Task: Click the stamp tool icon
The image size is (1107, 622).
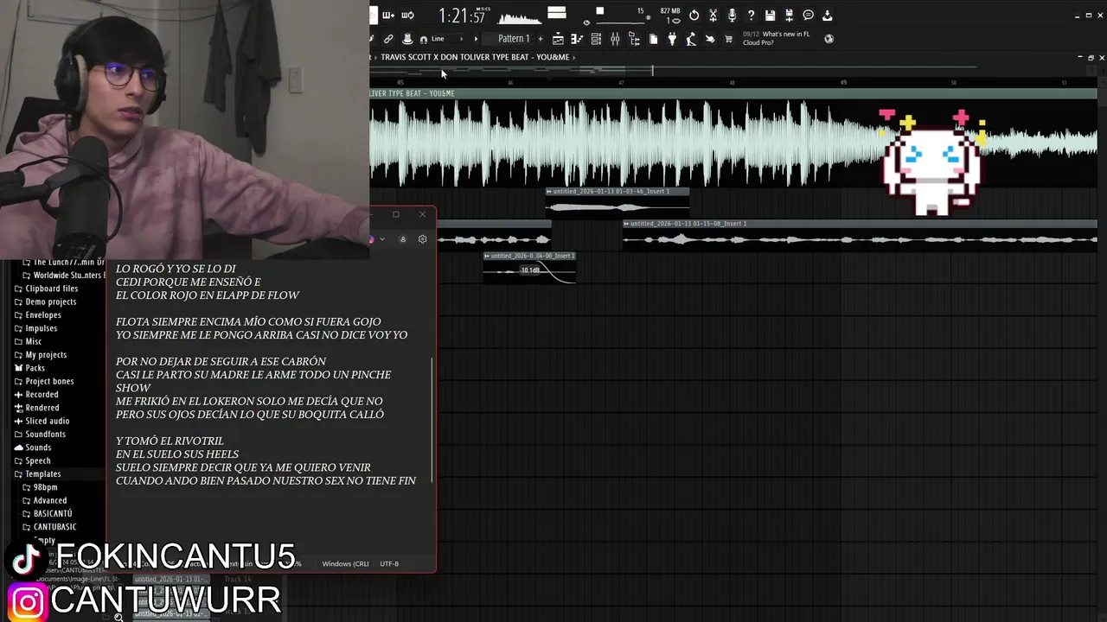Action: [x=407, y=39]
